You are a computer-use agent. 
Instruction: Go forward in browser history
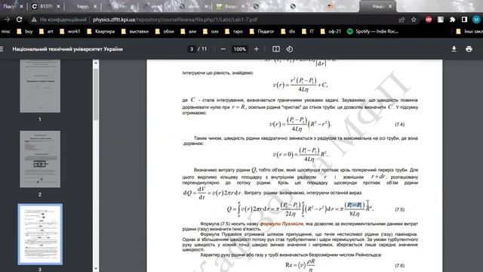pos(7,20)
